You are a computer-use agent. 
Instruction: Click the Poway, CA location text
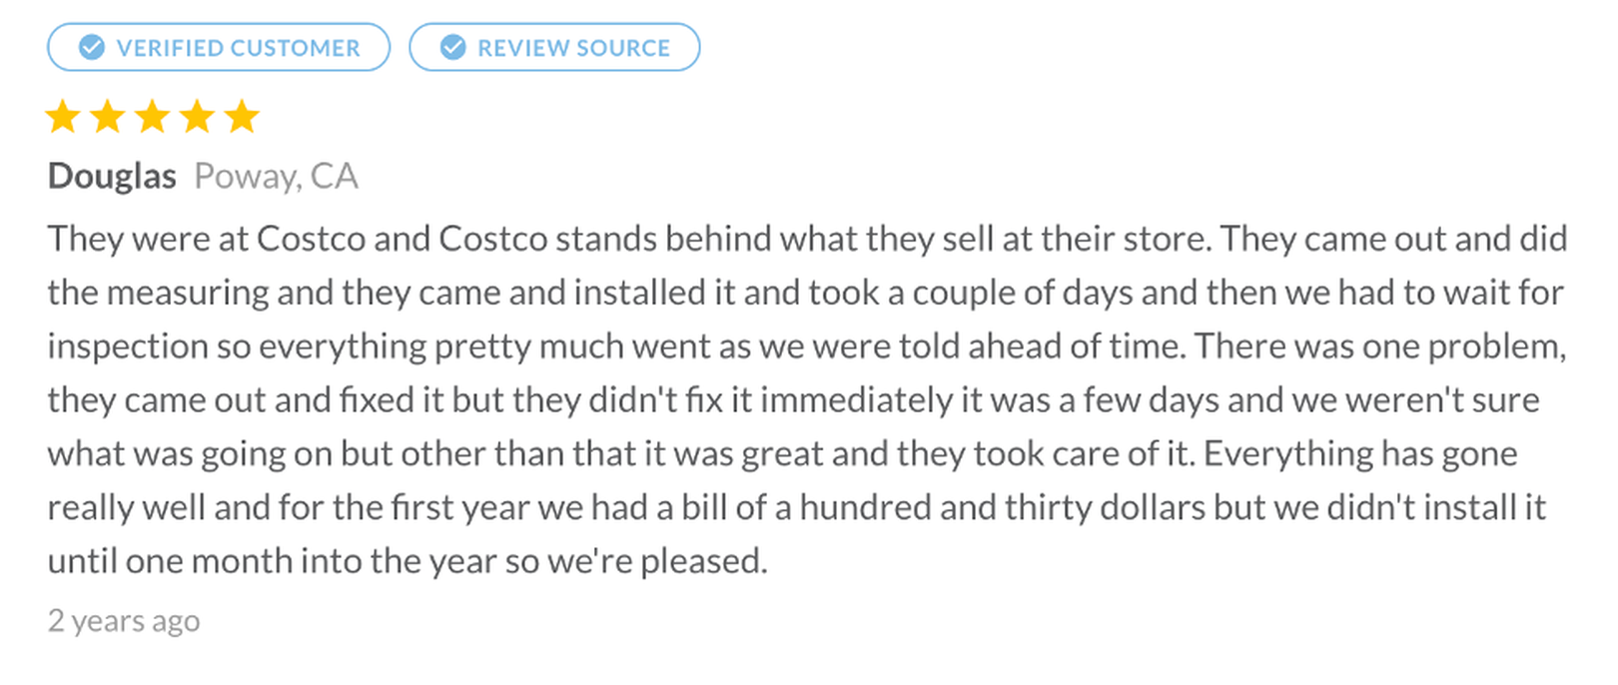[276, 176]
